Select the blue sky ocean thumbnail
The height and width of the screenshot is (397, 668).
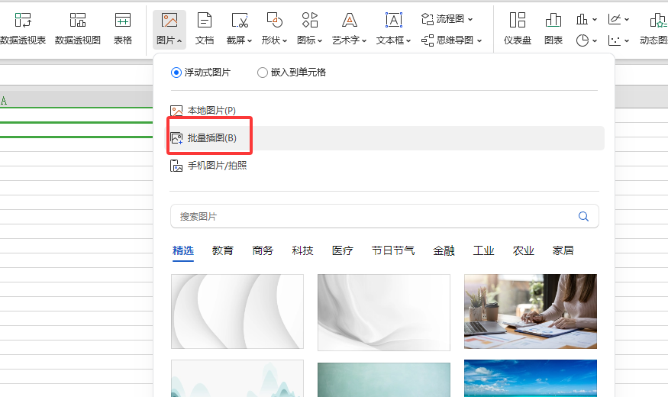(x=531, y=378)
